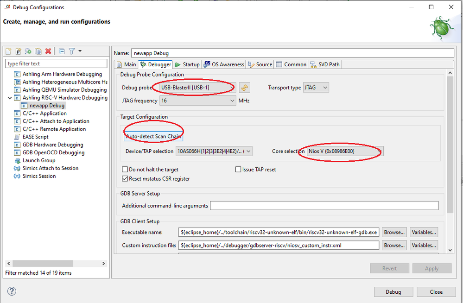The height and width of the screenshot is (303, 463).
Task: Open the Debug probe dropdown
Action: (197, 88)
